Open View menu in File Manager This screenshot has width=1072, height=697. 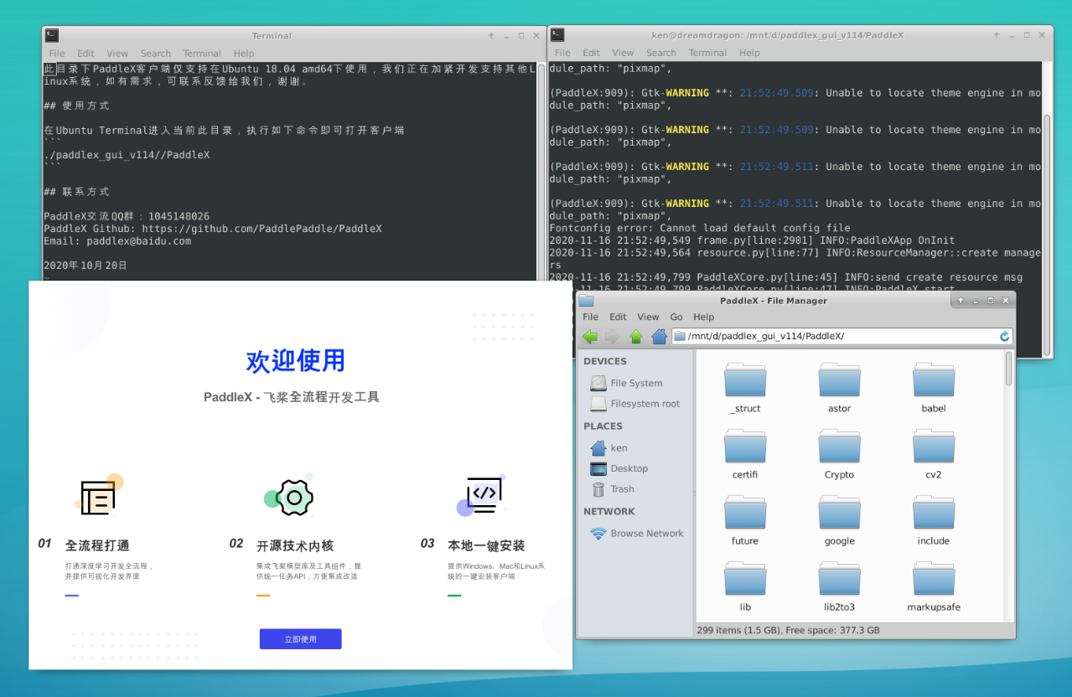(648, 318)
